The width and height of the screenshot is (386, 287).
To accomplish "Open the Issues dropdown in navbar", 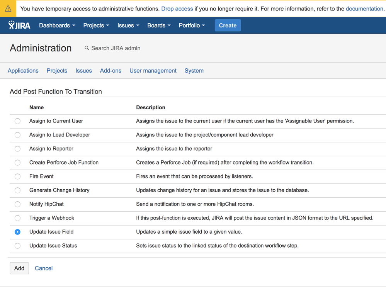I will (x=128, y=25).
